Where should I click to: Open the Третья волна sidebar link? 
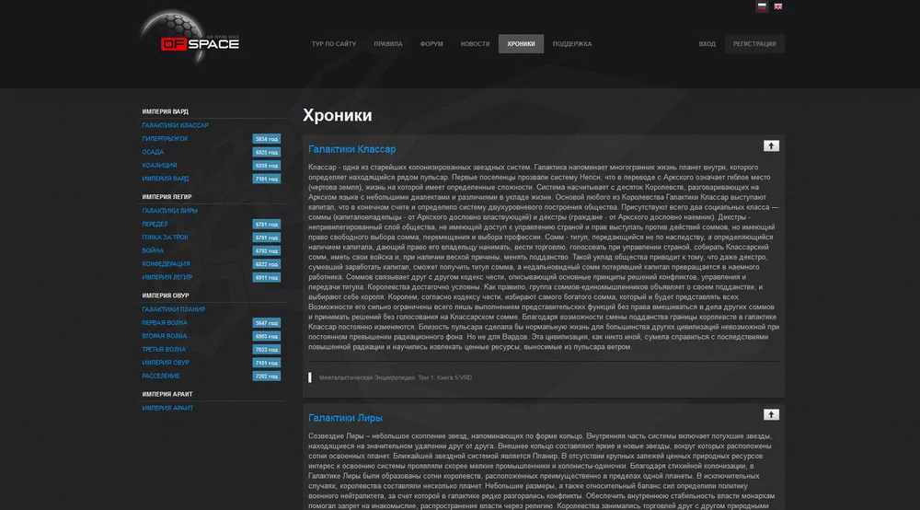click(x=164, y=349)
